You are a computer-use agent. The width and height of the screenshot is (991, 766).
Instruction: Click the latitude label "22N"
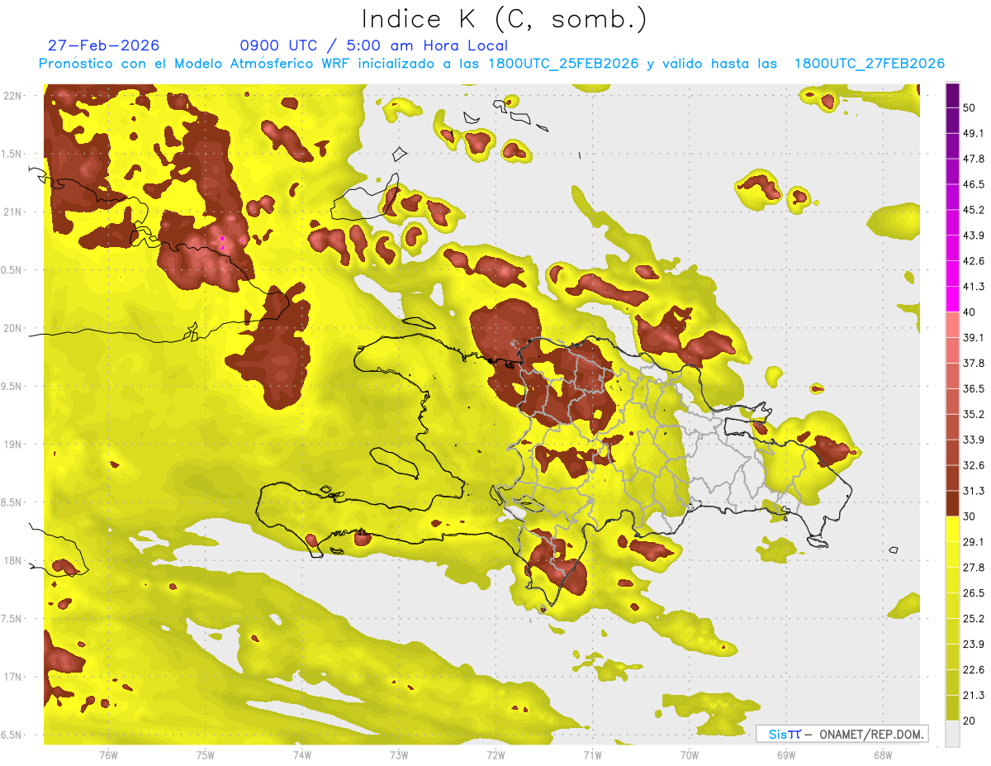tap(12, 95)
